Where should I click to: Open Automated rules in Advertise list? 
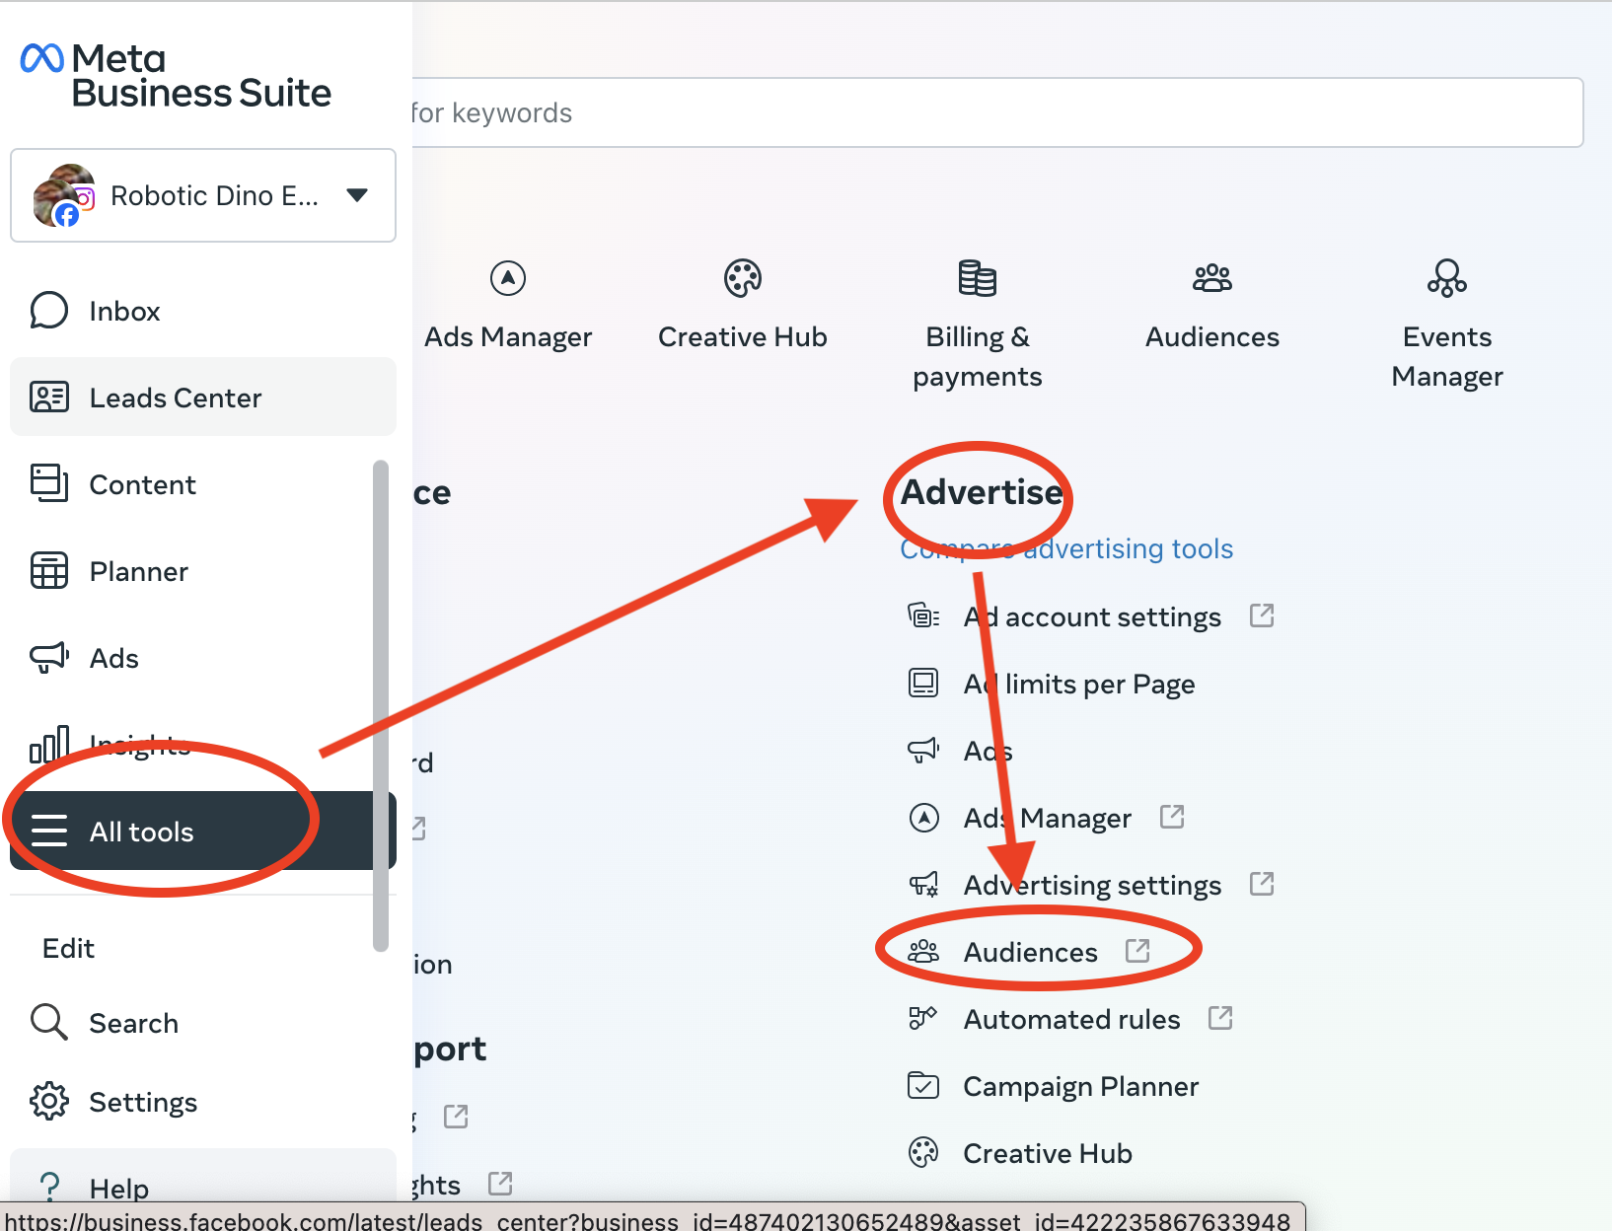coord(1070,1019)
